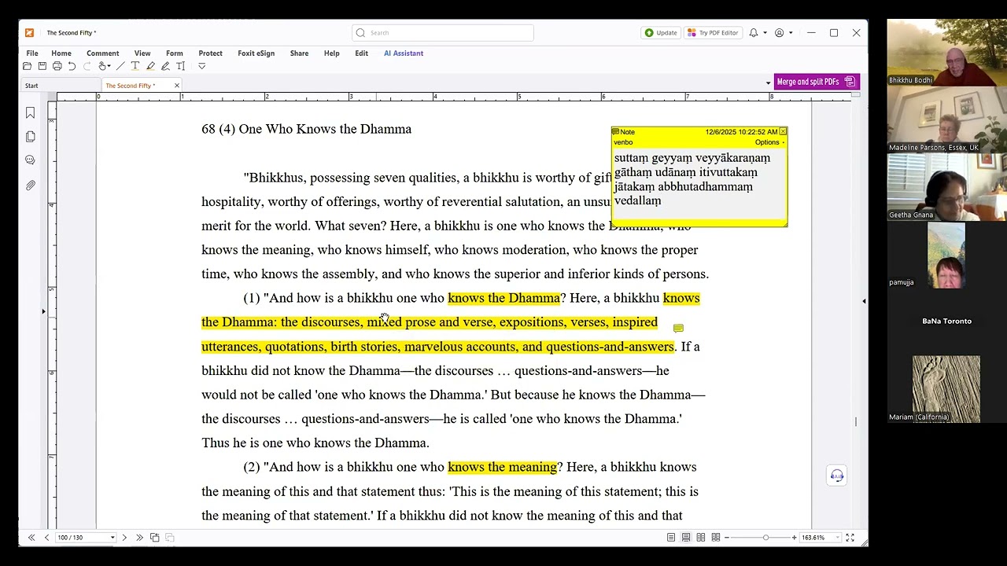Click the Save icon in the toolbar
The height and width of the screenshot is (566, 1007).
point(42,66)
